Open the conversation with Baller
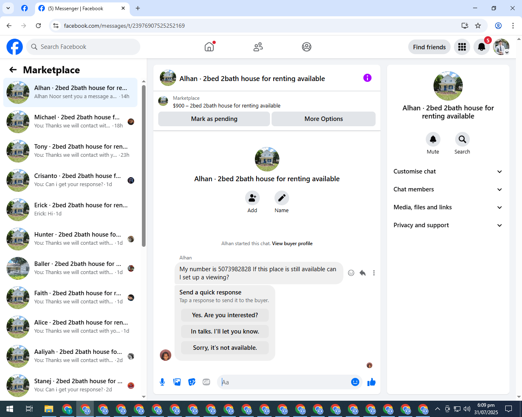The image size is (522, 417). [x=71, y=268]
